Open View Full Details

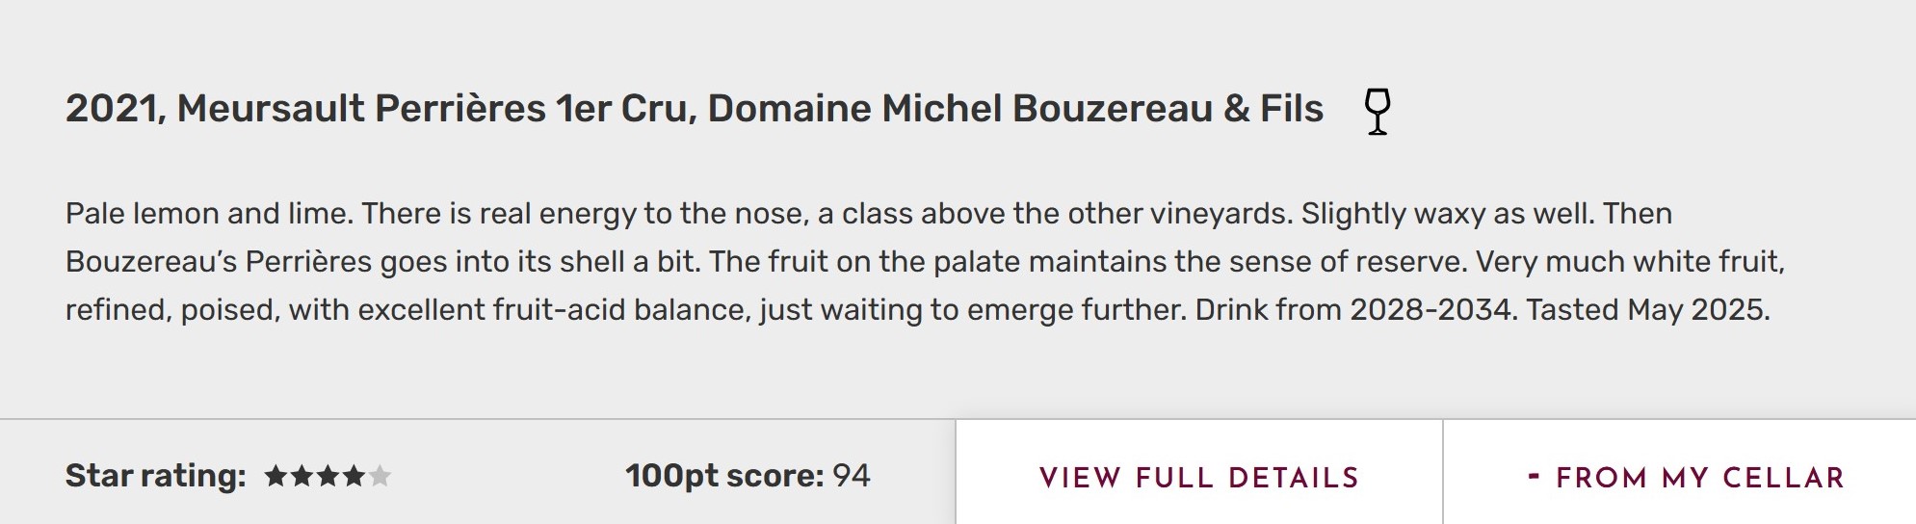[x=1198, y=478]
